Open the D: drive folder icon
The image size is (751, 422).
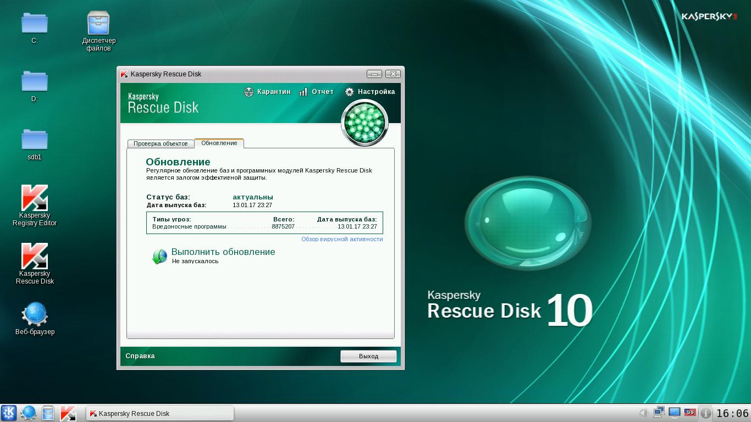[34, 81]
